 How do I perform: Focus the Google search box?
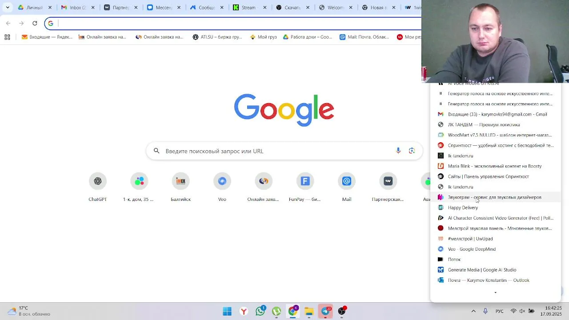284,151
